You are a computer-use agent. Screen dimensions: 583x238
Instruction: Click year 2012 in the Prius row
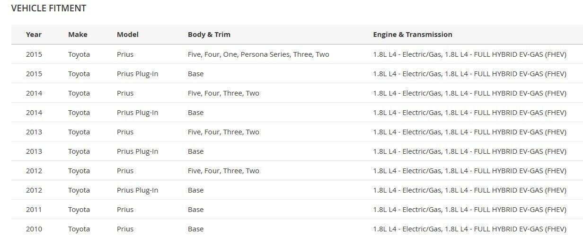(34, 171)
